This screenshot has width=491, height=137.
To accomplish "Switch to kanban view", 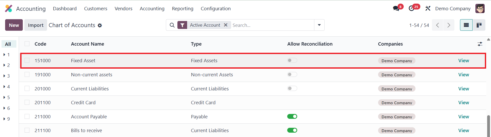I will tap(479, 25).
